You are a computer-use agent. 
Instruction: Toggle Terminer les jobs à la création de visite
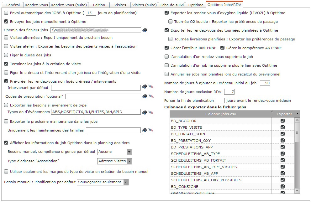click(x=6, y=64)
